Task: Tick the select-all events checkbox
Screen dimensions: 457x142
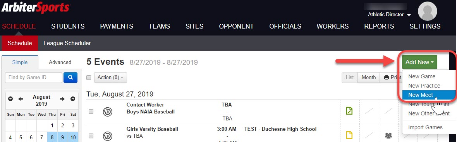Action: [89, 78]
